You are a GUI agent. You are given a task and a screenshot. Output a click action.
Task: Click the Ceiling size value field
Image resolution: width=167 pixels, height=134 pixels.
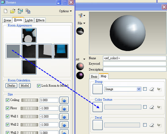[49, 100]
